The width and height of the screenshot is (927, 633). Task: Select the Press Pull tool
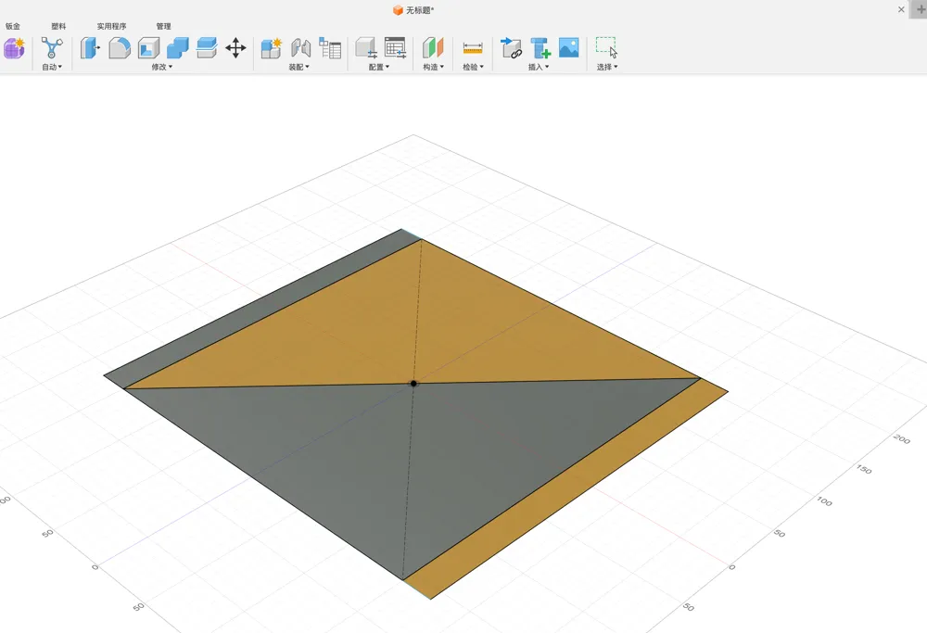pyautogui.click(x=90, y=48)
